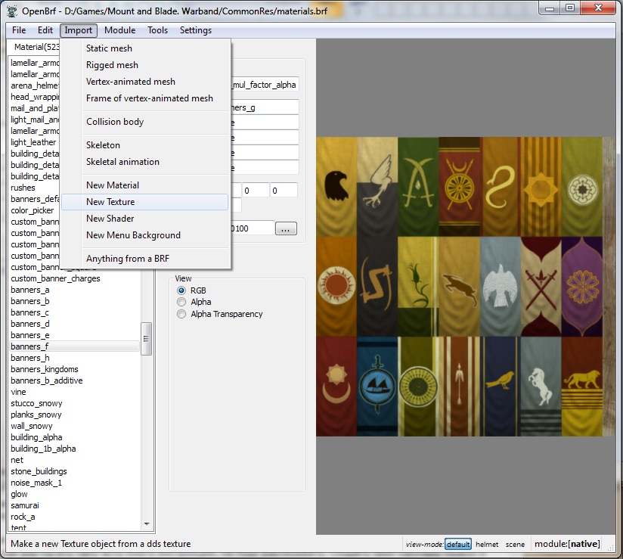The width and height of the screenshot is (623, 559).
Task: Import a Skeletal animation
Action: 145,162
